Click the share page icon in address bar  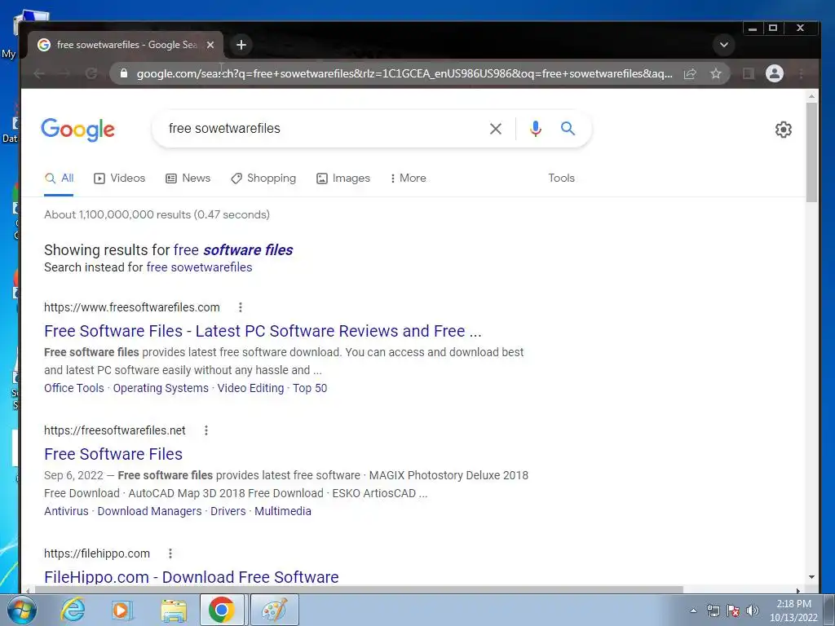[x=690, y=73]
